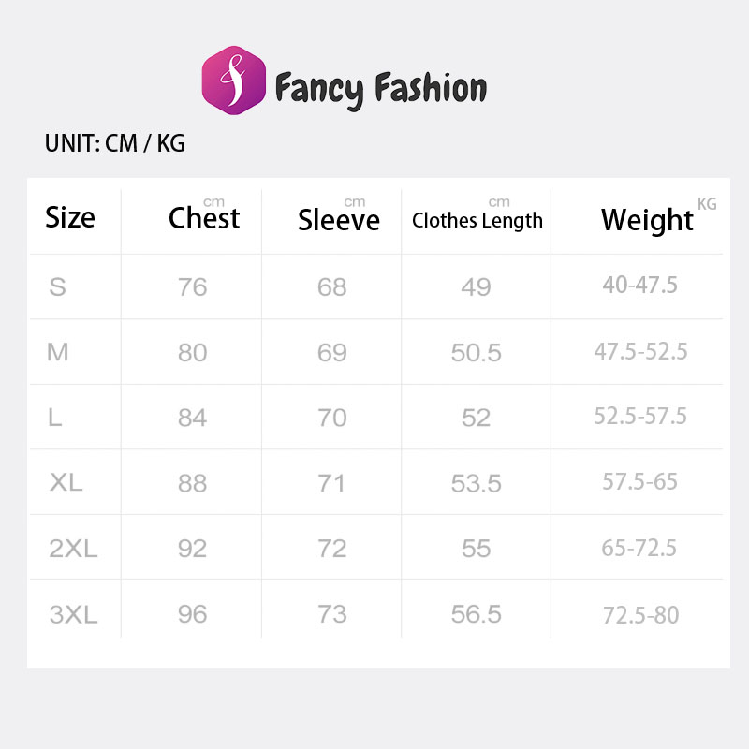Select the Weight column header
749x749 pixels.
(x=647, y=220)
